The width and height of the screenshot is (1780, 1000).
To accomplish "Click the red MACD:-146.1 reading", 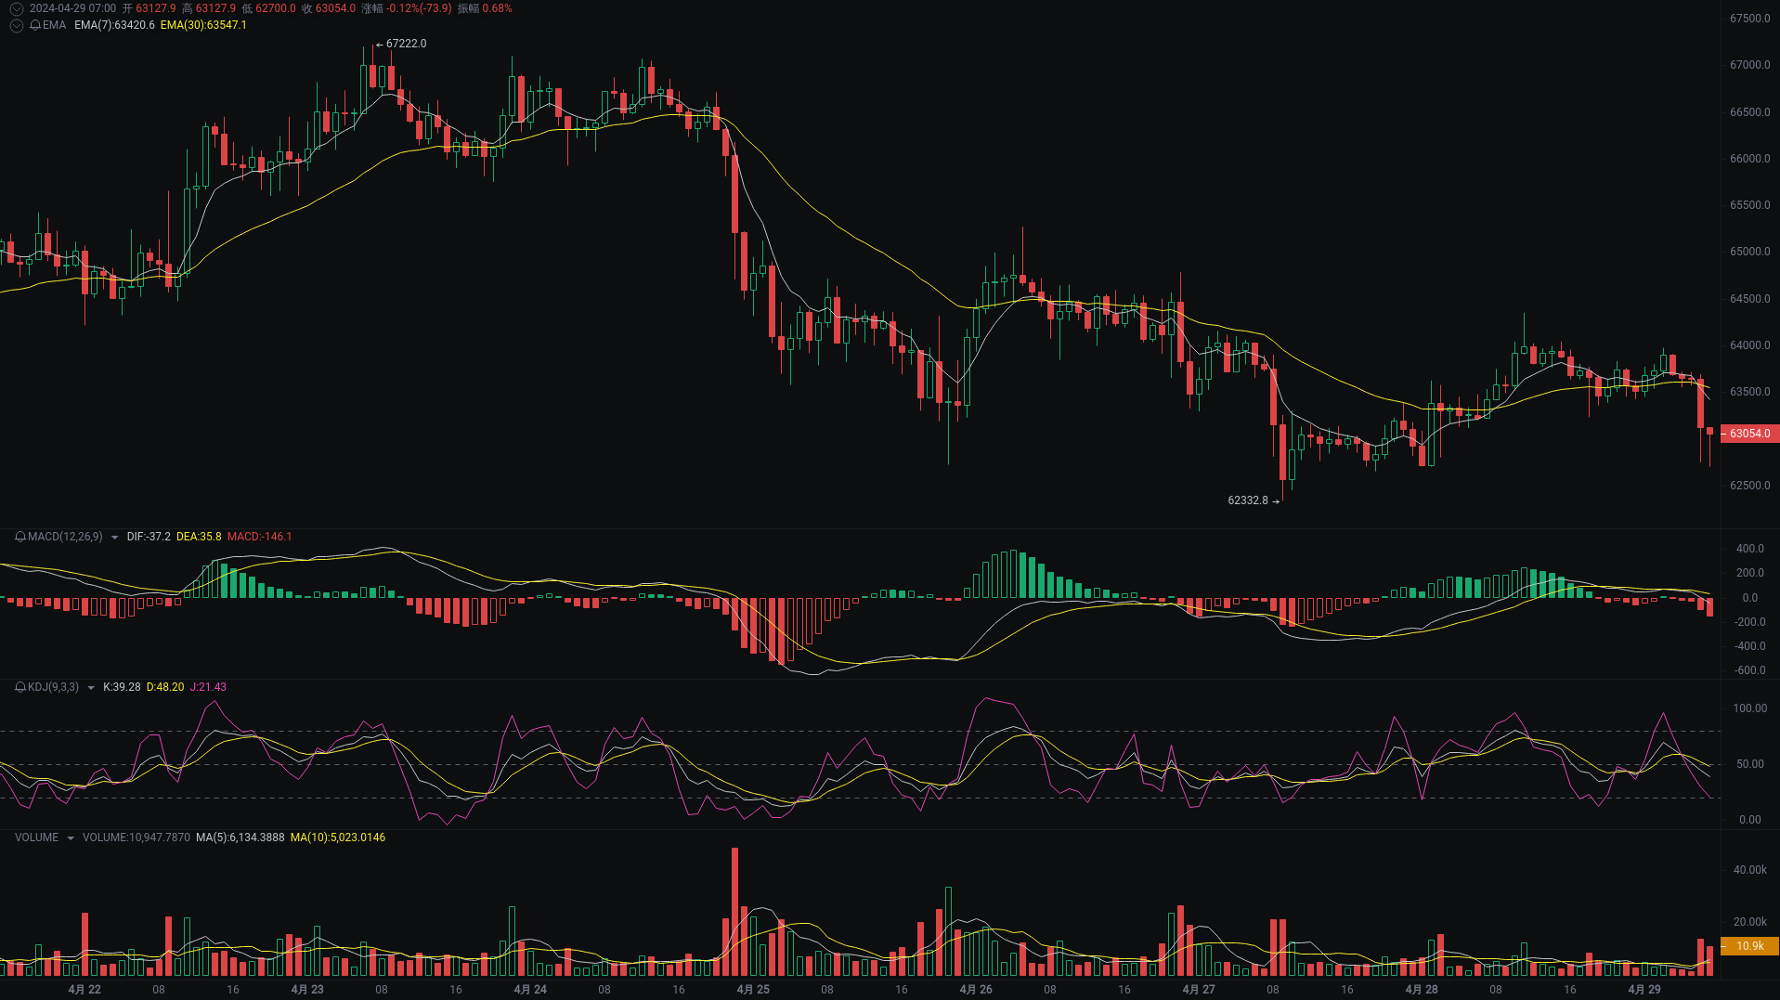I will click(x=259, y=537).
